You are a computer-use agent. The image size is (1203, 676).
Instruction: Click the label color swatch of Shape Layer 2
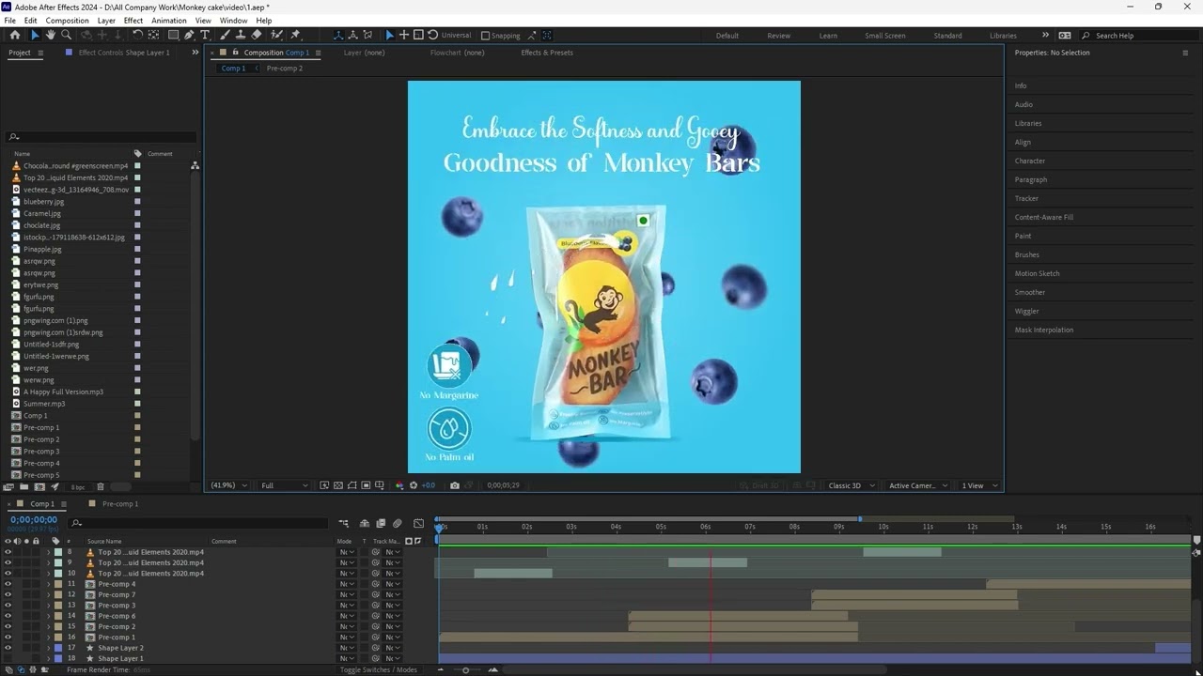[58, 648]
